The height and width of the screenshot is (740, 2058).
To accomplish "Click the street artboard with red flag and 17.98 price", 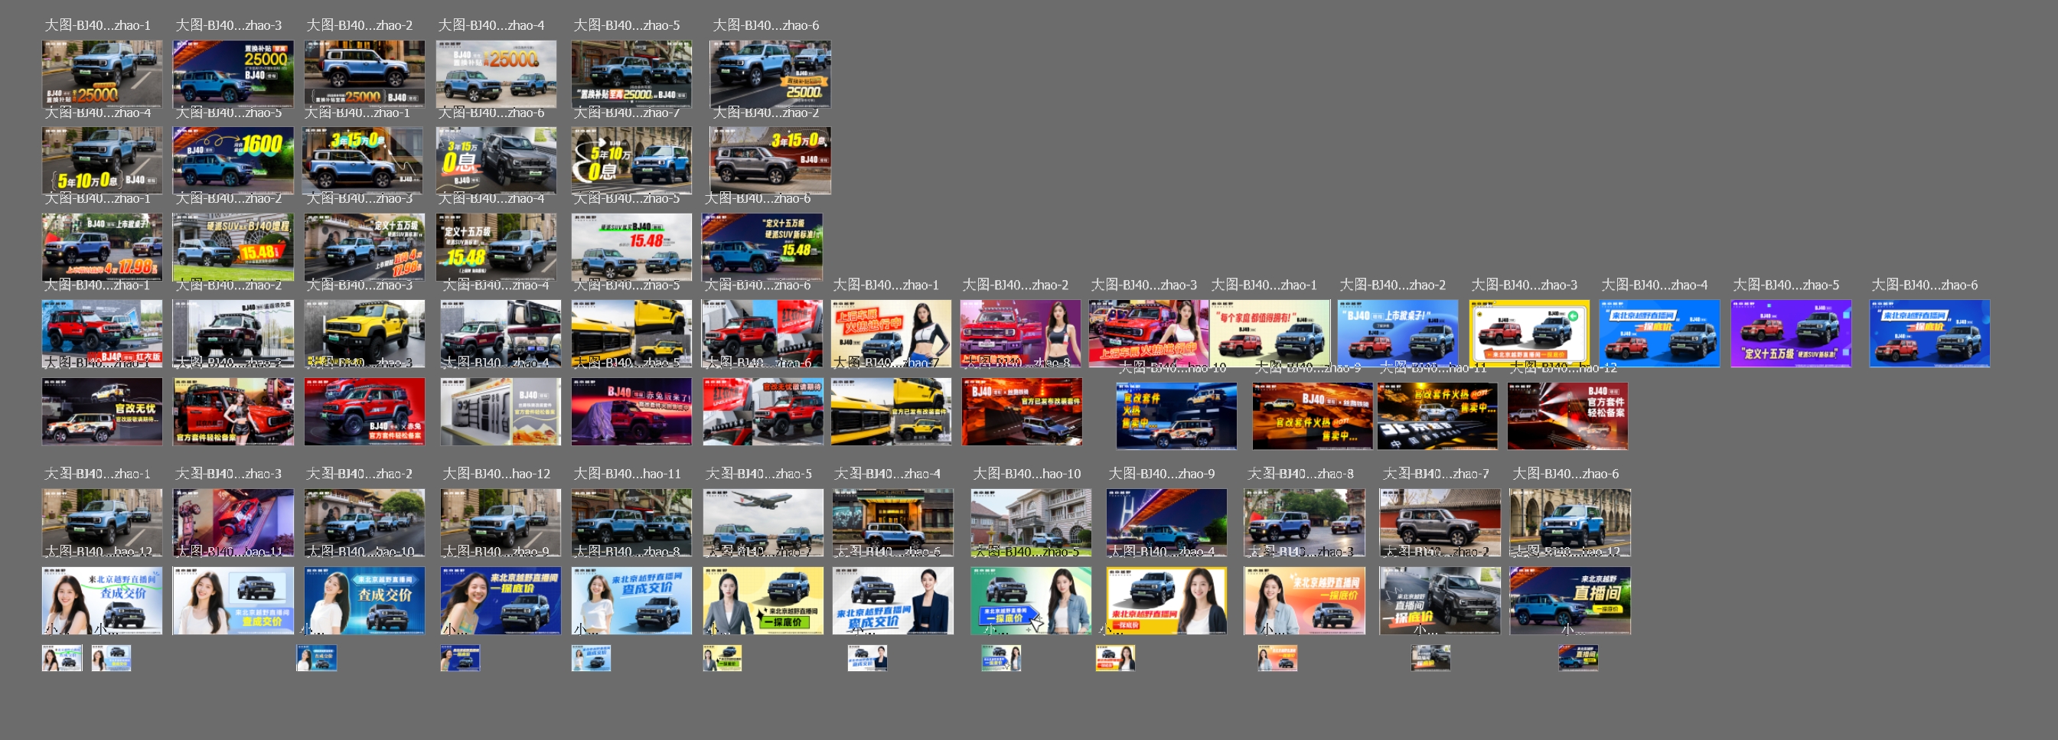I will coord(103,247).
